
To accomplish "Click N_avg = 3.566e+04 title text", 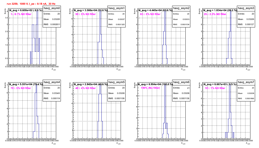I will (x=90, y=10).
